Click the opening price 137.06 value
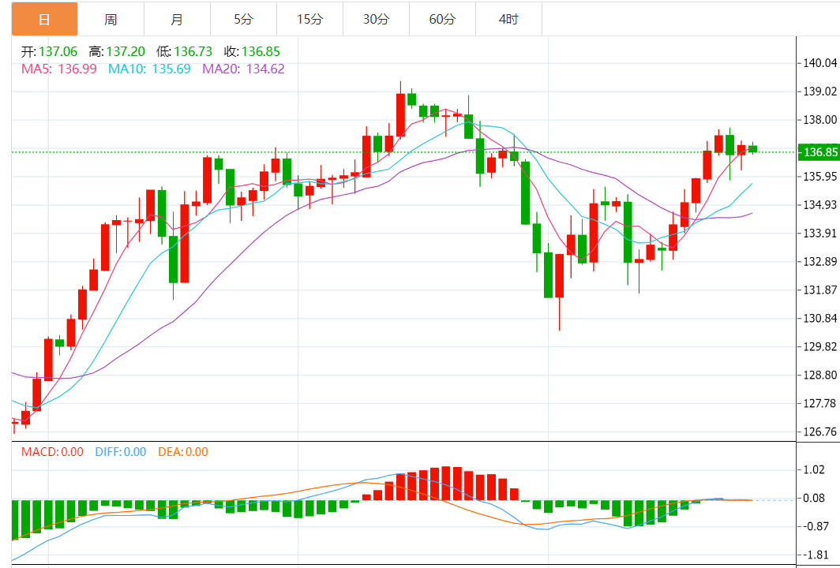840x568 pixels. [58, 52]
